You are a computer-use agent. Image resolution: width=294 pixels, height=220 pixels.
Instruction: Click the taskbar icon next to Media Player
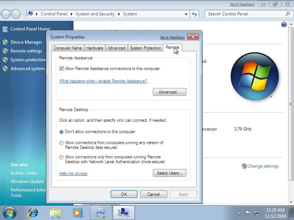coord(101,213)
